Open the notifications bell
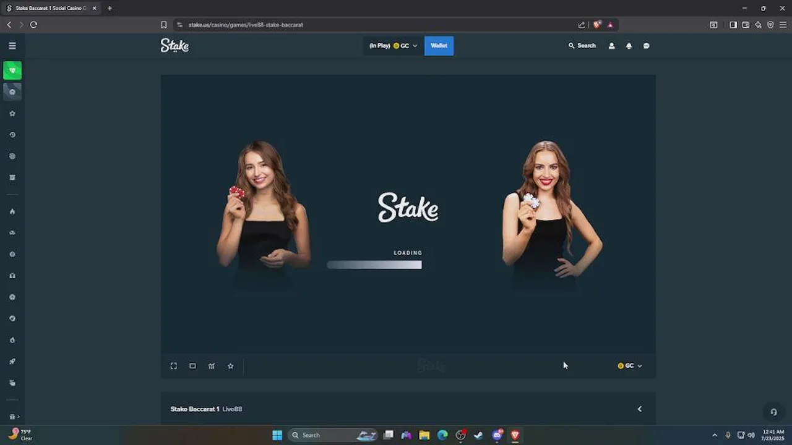This screenshot has height=445, width=792. 629,46
